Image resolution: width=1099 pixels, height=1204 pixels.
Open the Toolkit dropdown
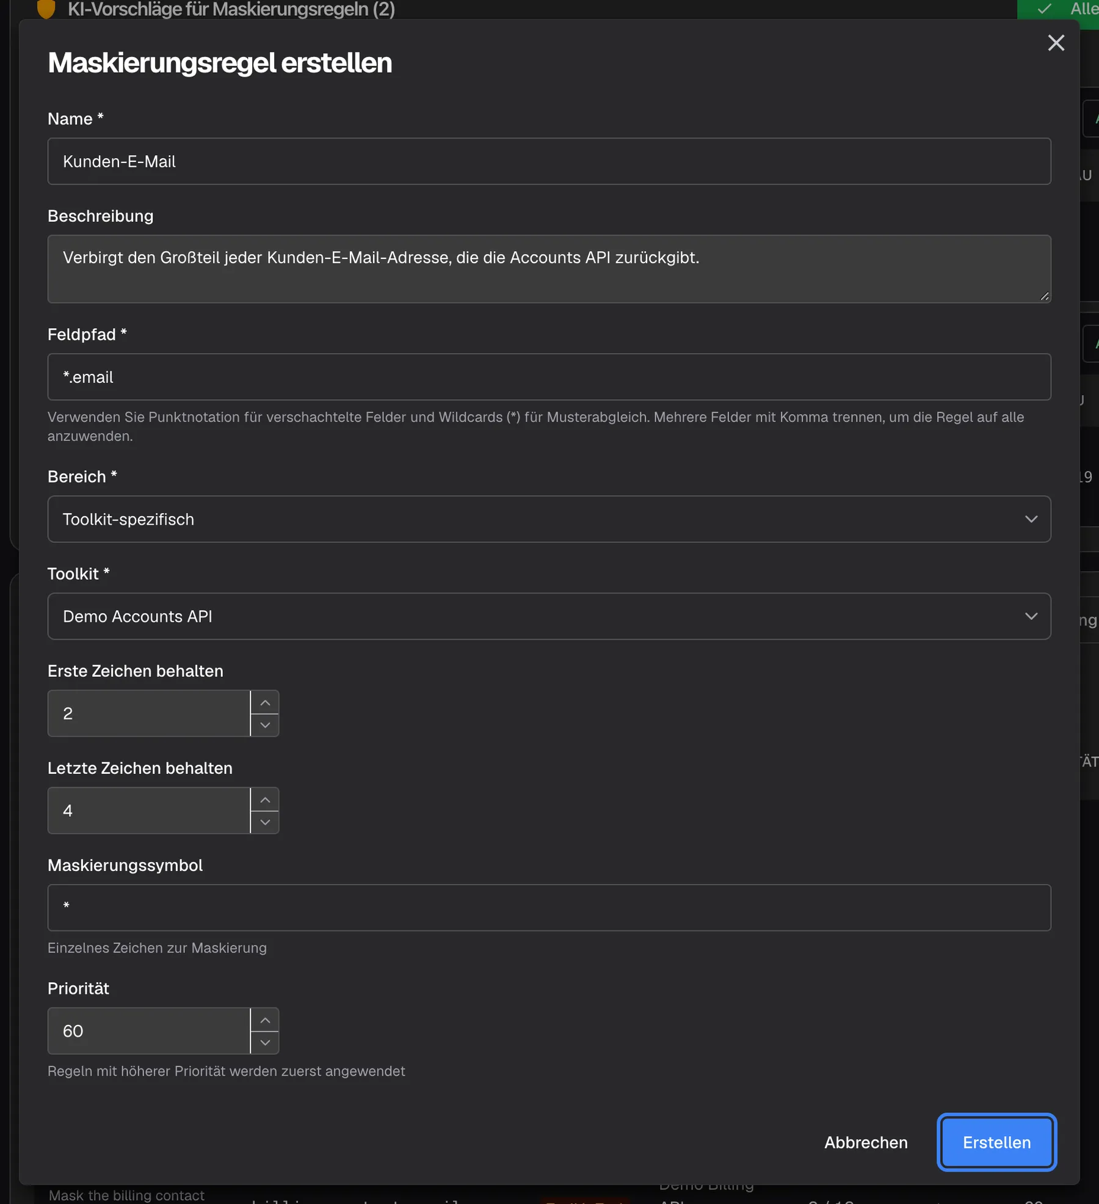[549, 616]
